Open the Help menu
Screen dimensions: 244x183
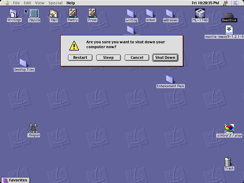click(71, 3)
